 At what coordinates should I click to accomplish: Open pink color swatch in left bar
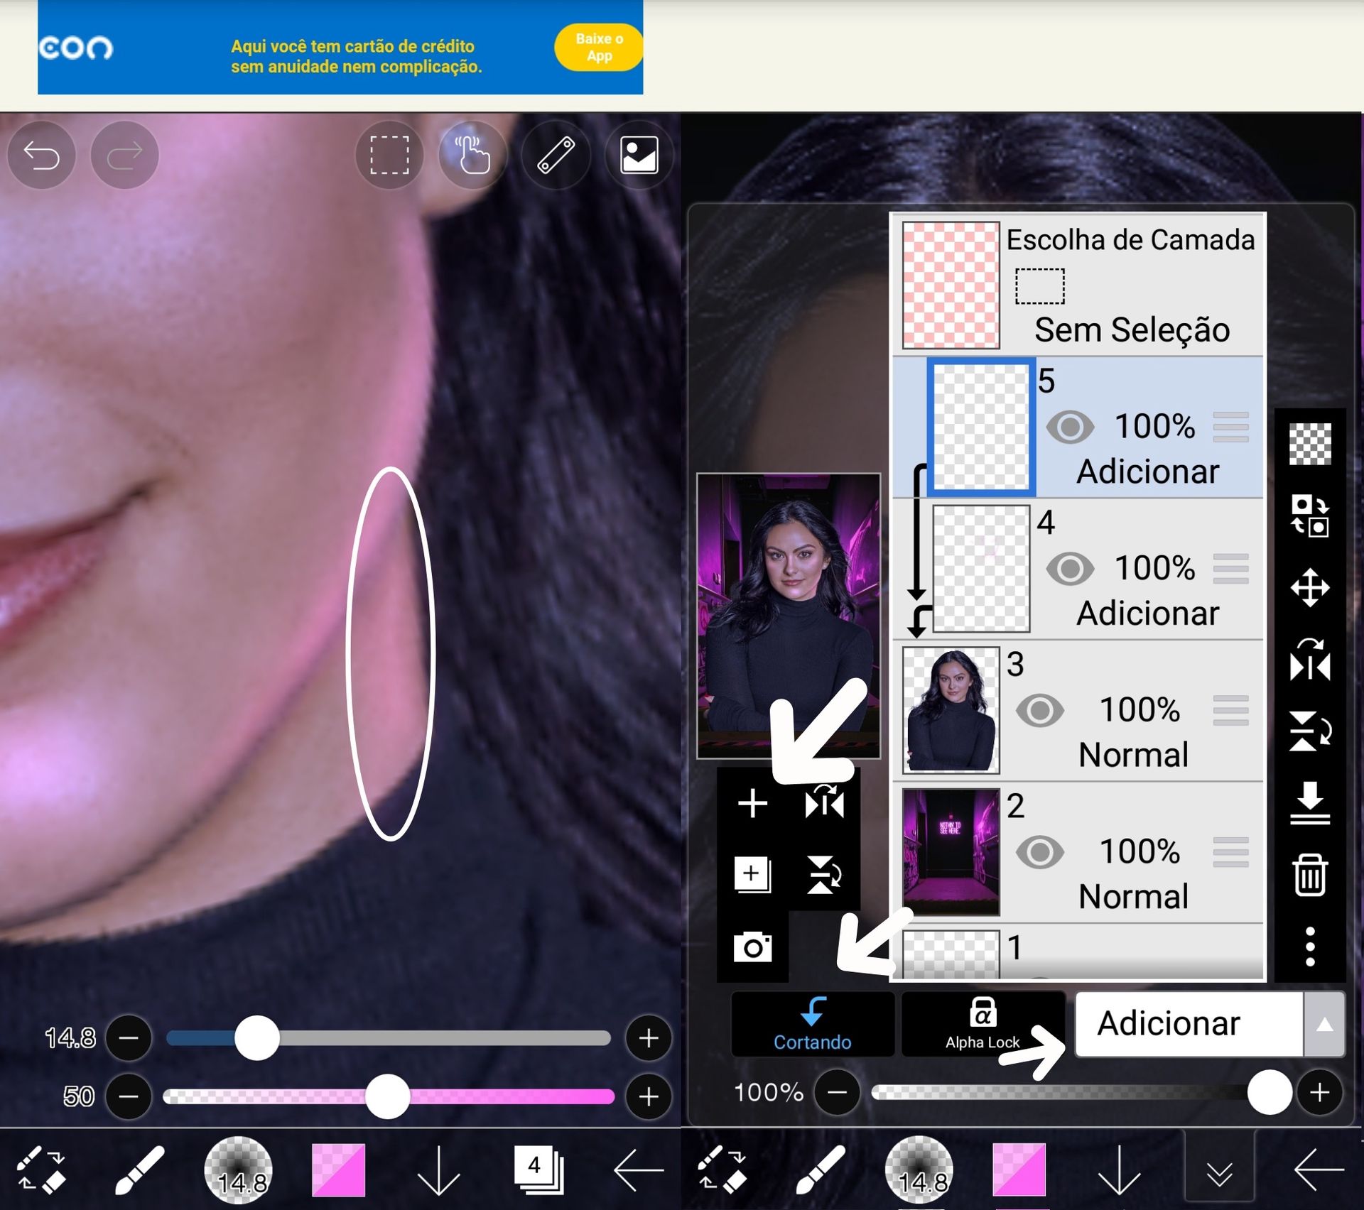coord(338,1170)
